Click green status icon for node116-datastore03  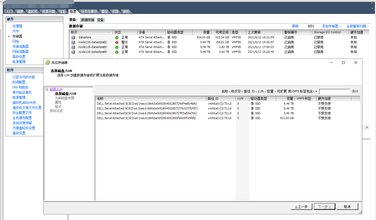pos(117,47)
